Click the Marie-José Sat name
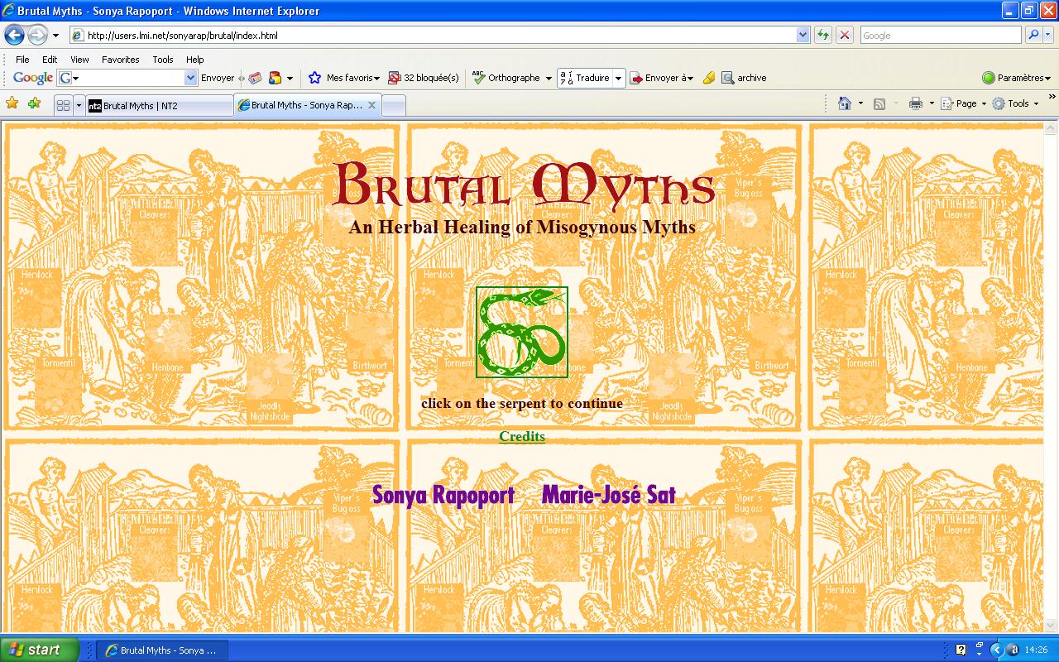Screen dimensions: 1059x662 609,495
